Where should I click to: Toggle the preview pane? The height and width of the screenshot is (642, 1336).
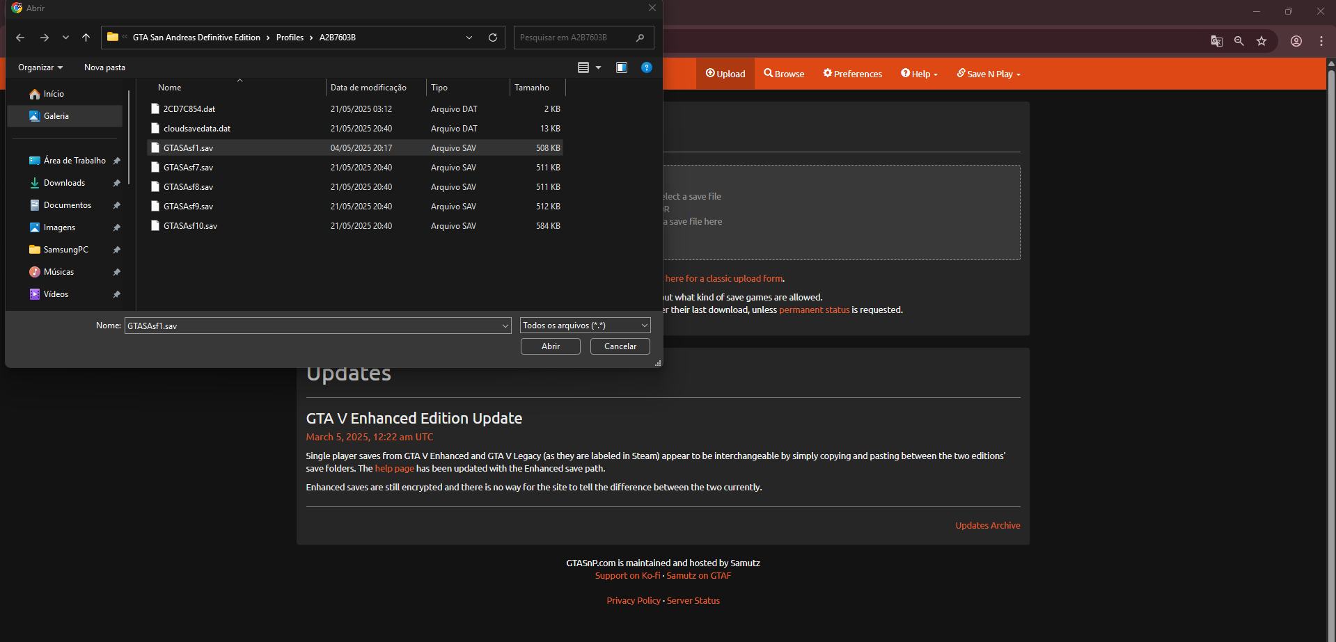click(x=622, y=67)
